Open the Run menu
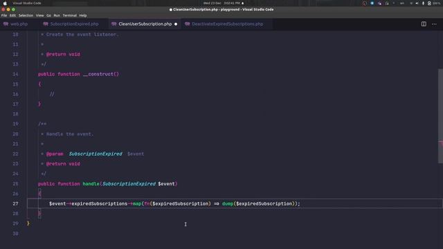The image size is (443, 249). click(x=57, y=15)
